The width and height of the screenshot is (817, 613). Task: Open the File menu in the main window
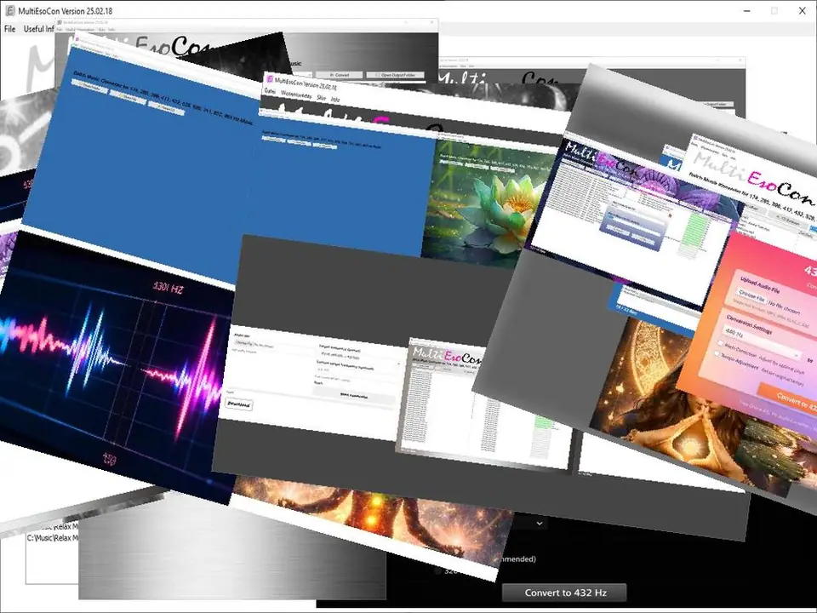(10, 29)
